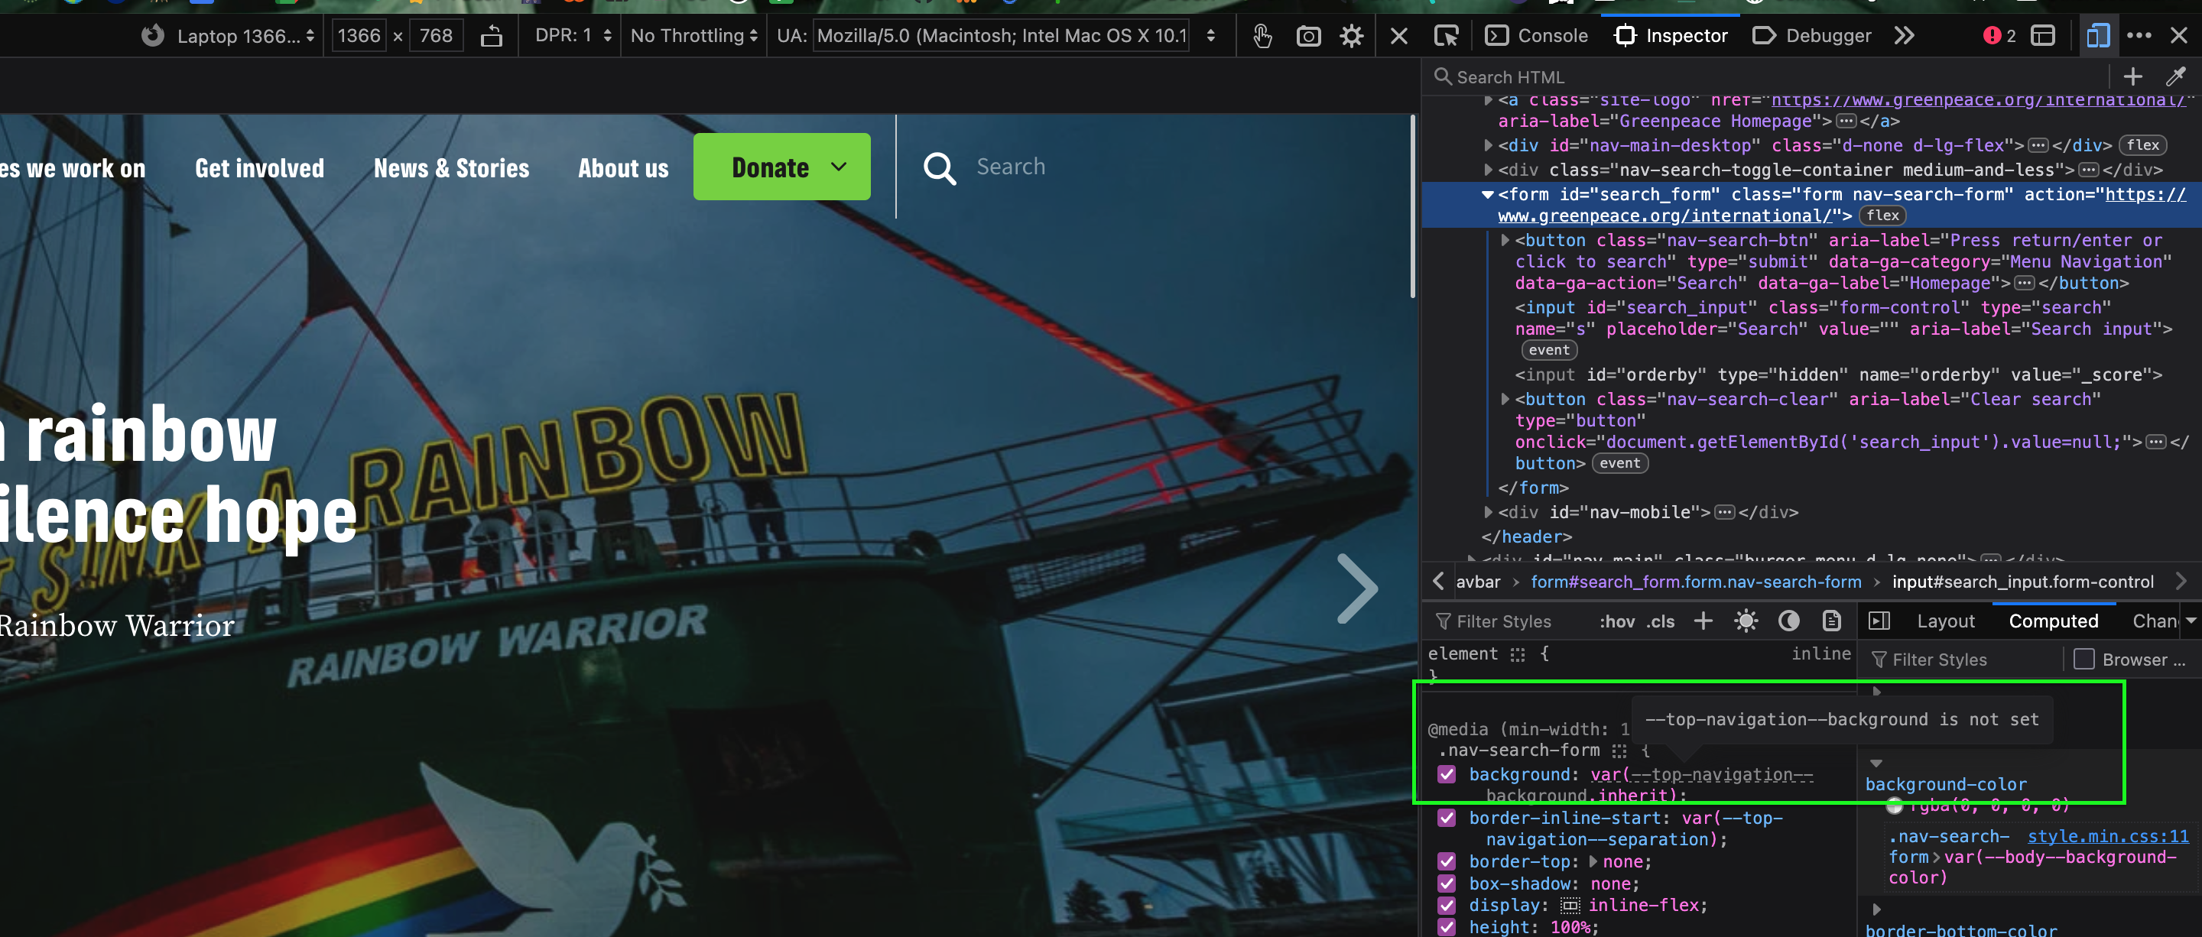Toggle .cls classes panel

(x=1661, y=621)
